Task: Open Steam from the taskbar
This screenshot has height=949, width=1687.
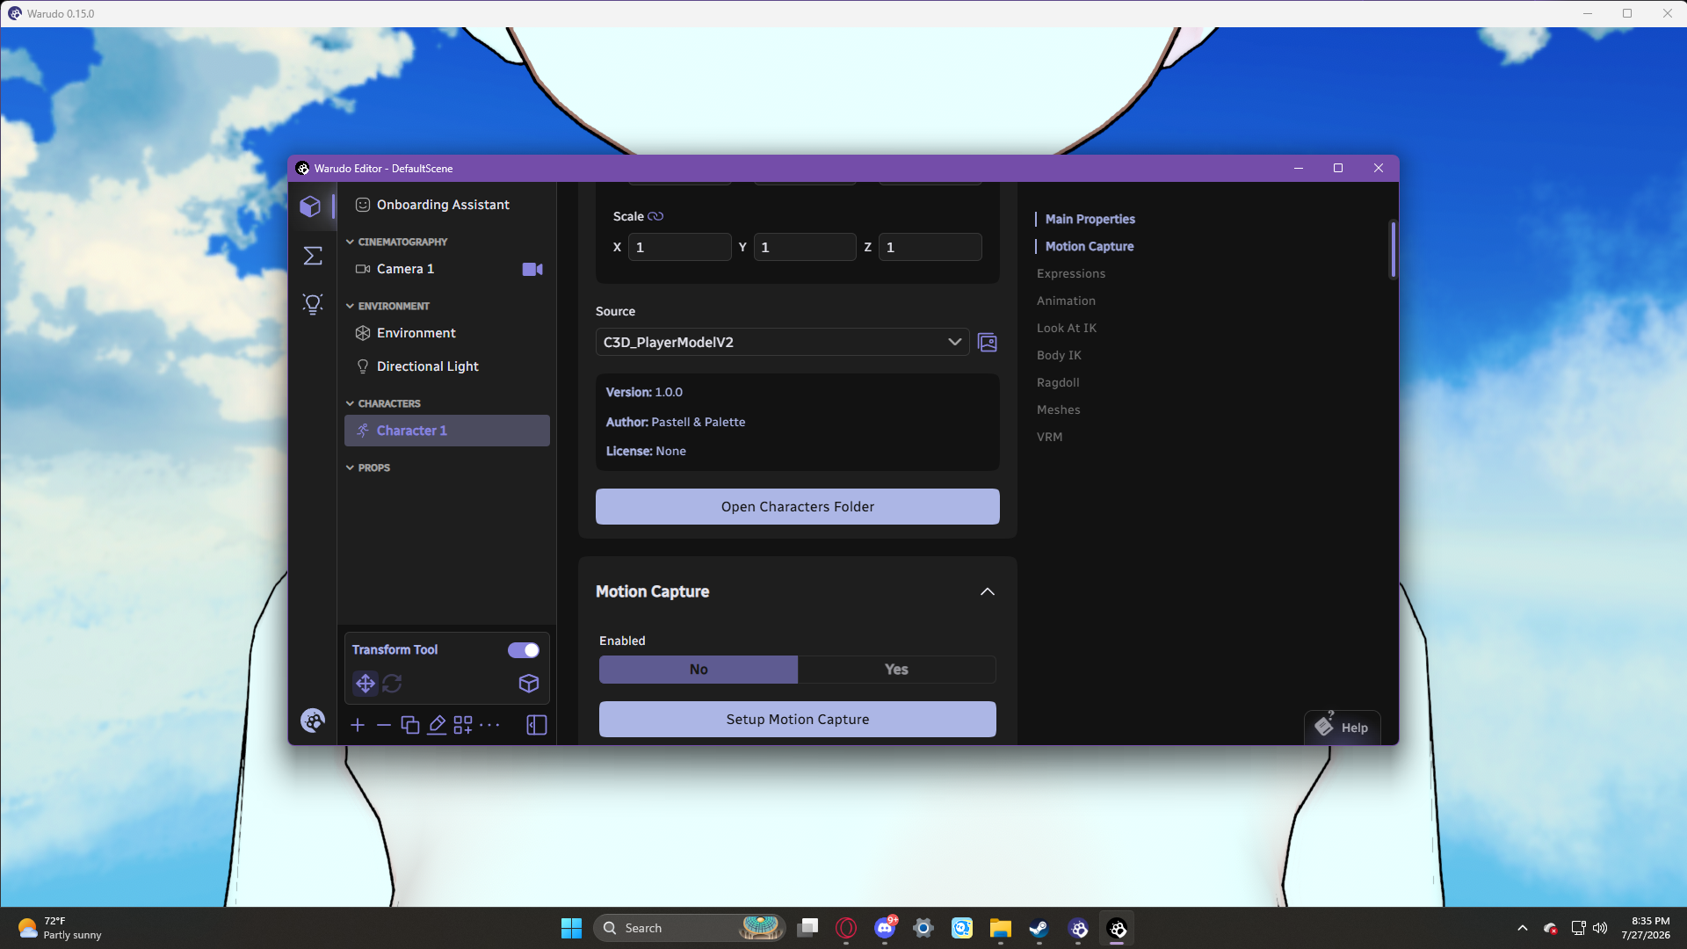Action: [1039, 928]
